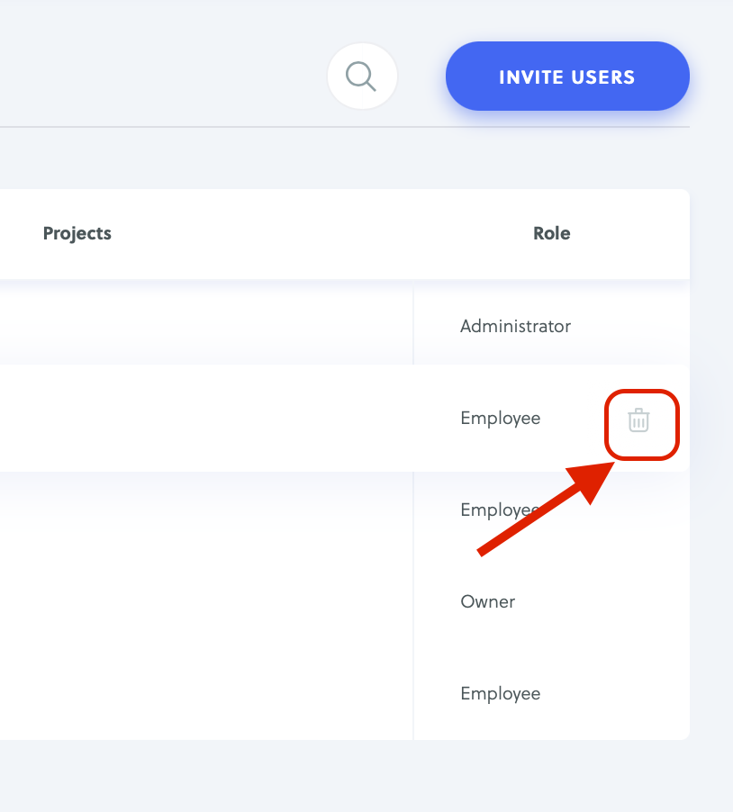This screenshot has width=733, height=812.
Task: Select the Projects cell of the Owner row
Action: [207, 601]
